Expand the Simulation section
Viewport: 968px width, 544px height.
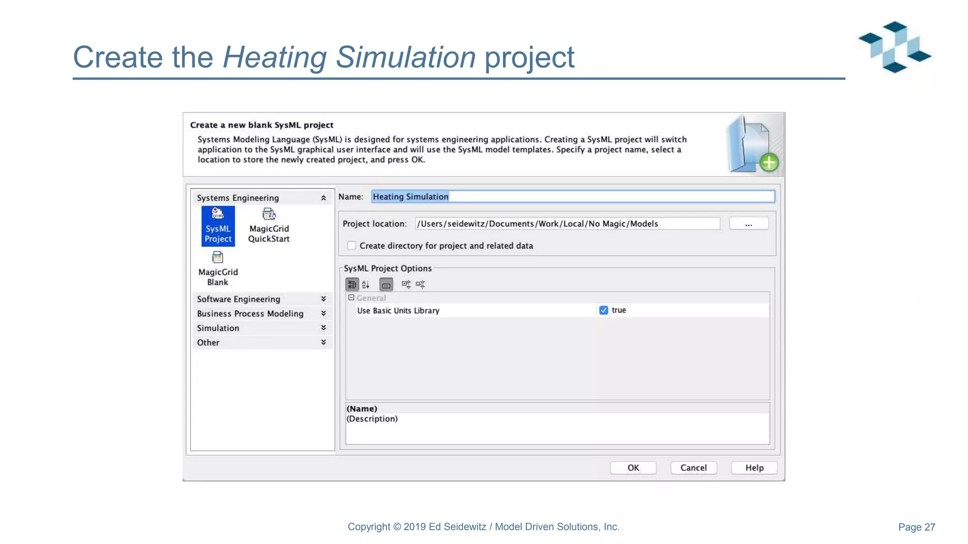coord(323,328)
